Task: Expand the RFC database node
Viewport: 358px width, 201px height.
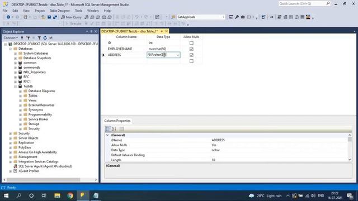Action: click(15, 77)
